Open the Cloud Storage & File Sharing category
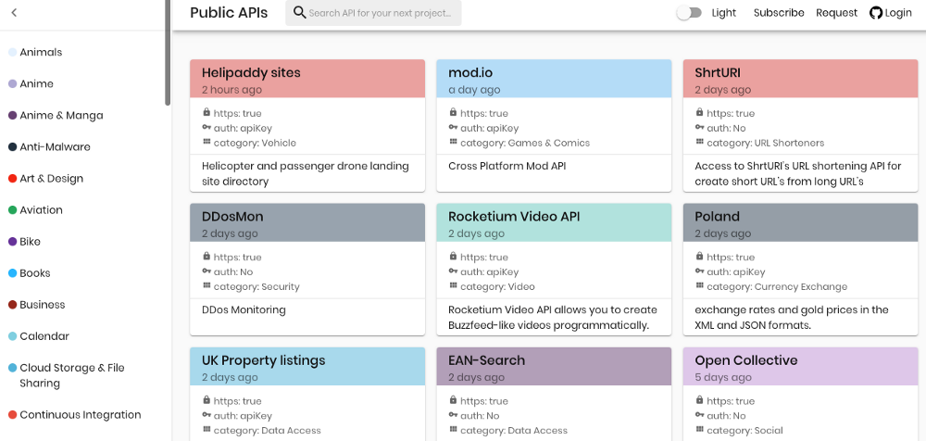Image resolution: width=926 pixels, height=441 pixels. [x=72, y=375]
